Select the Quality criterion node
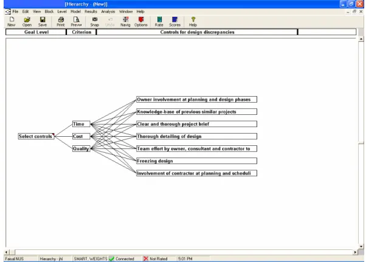Screen dimensions: 366x262 (81, 148)
